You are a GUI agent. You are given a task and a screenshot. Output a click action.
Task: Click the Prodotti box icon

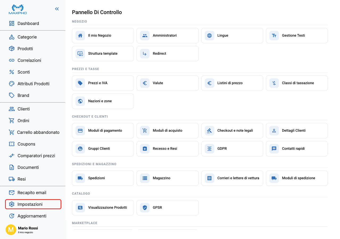coord(12,49)
